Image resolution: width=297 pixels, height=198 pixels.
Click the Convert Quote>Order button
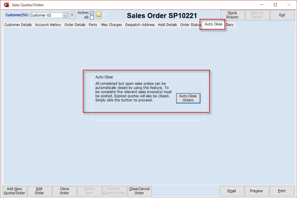pos(114,191)
